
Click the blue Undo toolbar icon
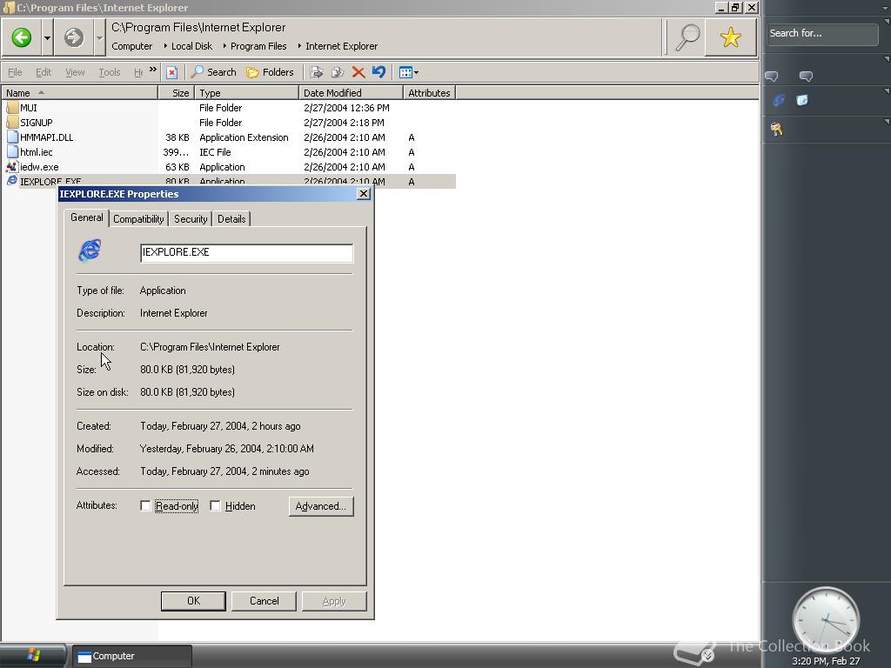[x=379, y=72]
